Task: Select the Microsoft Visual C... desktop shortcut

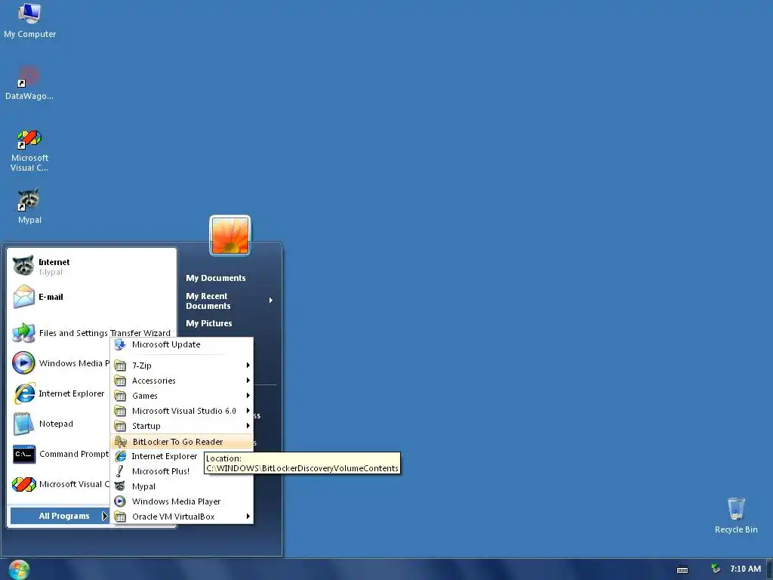Action: (29, 150)
